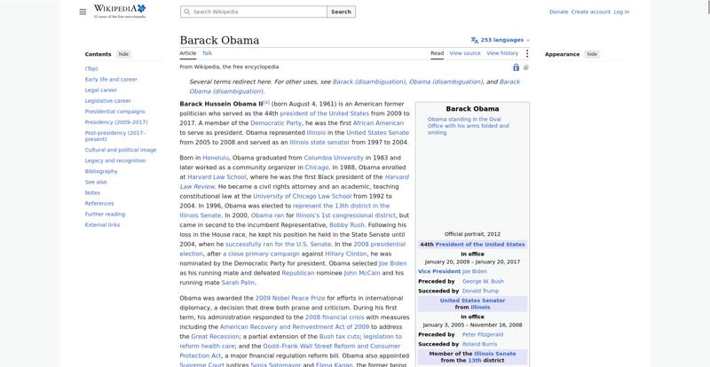The height and width of the screenshot is (367, 710).
Task: Focus the Search Wikipedia input field
Action: click(x=254, y=12)
